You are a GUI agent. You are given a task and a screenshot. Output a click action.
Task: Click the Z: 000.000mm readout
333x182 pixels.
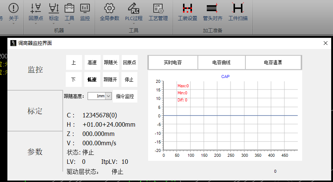click(91, 134)
